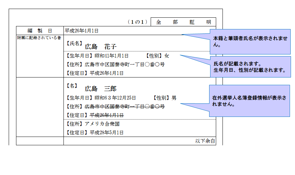Click the 【性別】男 field
The height and width of the screenshot is (175, 295).
(x=165, y=98)
